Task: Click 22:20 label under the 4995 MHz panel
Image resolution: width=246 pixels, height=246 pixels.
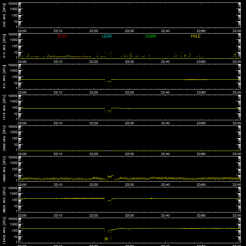Action: click(x=94, y=185)
